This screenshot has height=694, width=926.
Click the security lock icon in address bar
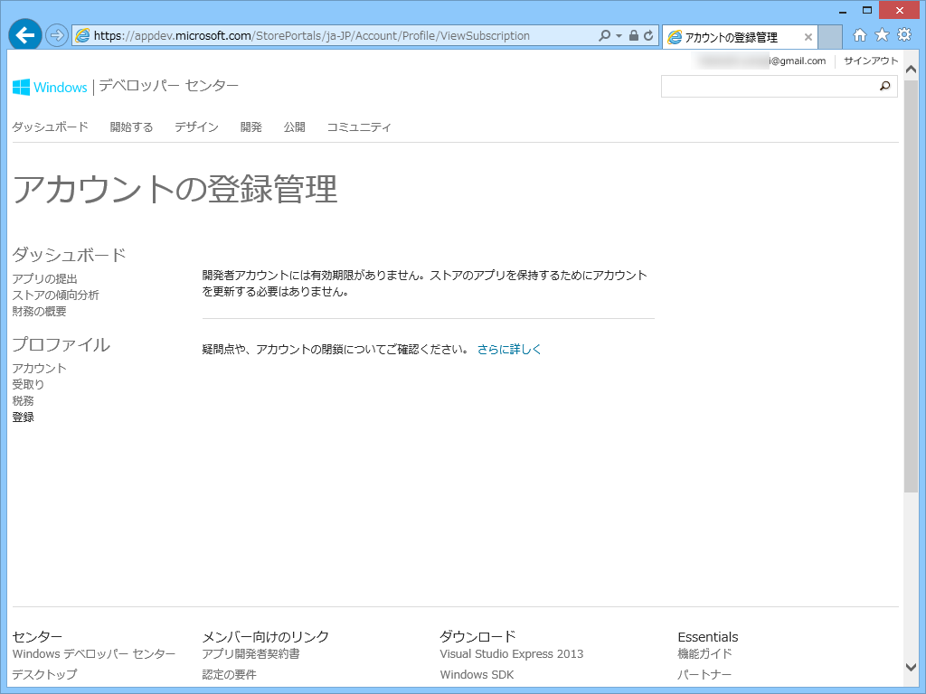click(x=634, y=35)
